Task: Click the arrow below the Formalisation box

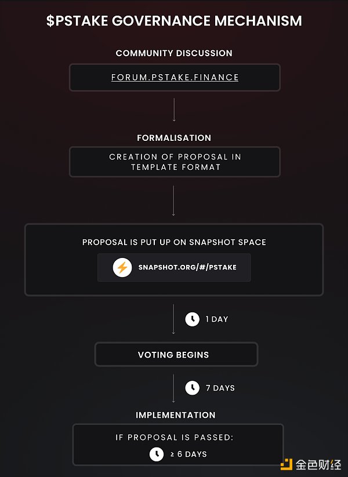Action: tap(174, 201)
